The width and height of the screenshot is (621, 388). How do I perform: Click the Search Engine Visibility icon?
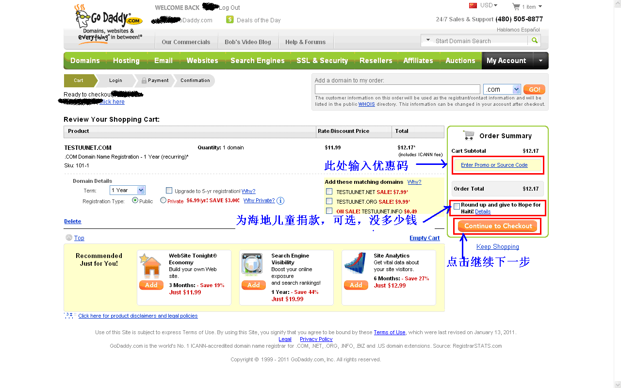(253, 266)
